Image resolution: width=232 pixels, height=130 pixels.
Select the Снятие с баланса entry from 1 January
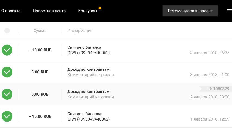[84, 114]
